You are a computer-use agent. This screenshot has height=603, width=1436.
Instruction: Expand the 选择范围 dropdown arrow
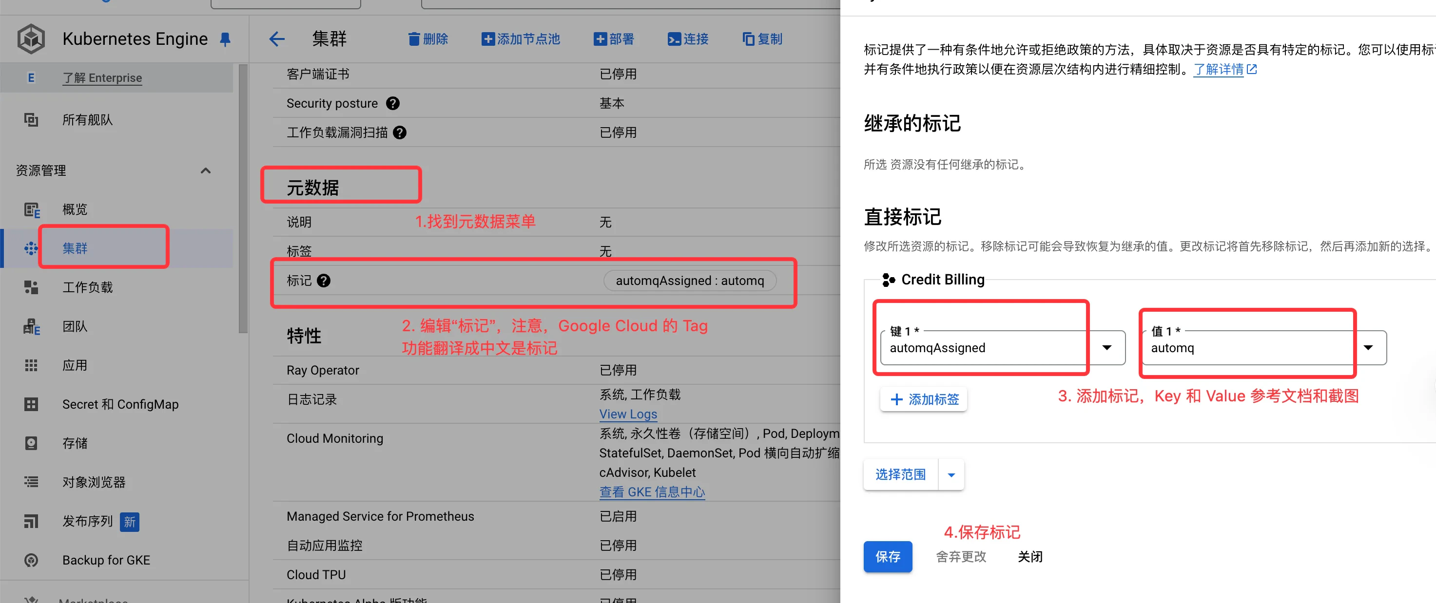(x=951, y=475)
